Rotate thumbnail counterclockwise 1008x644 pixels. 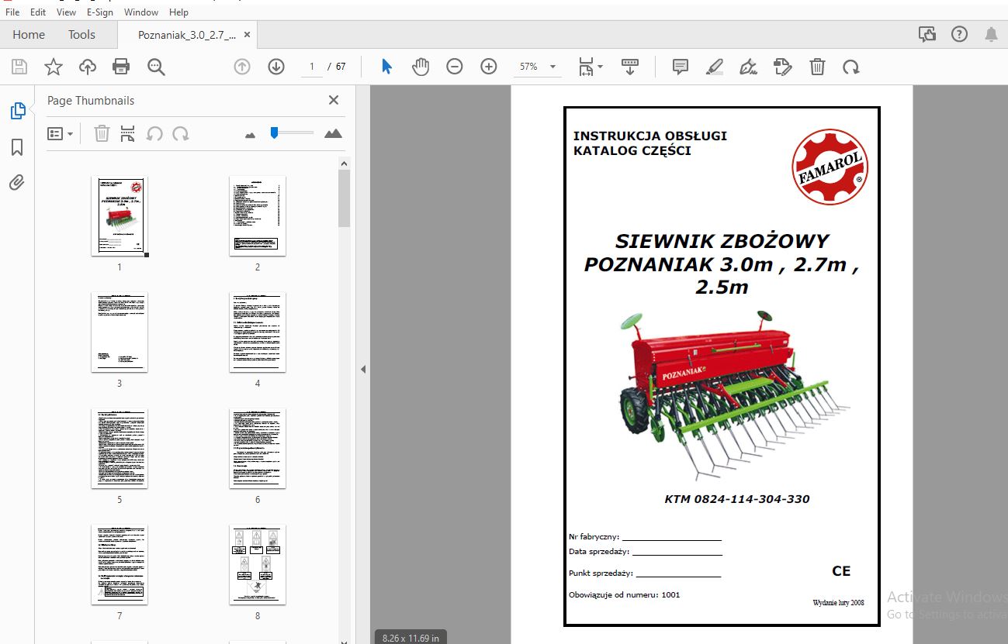coord(154,133)
